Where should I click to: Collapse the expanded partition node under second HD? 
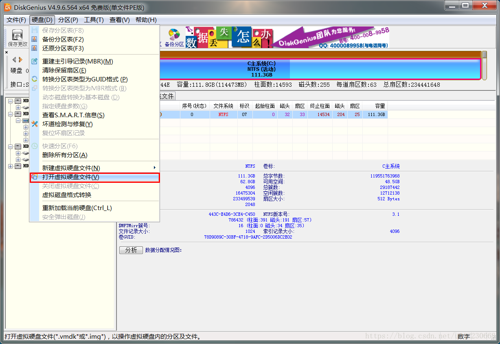coord(18,121)
